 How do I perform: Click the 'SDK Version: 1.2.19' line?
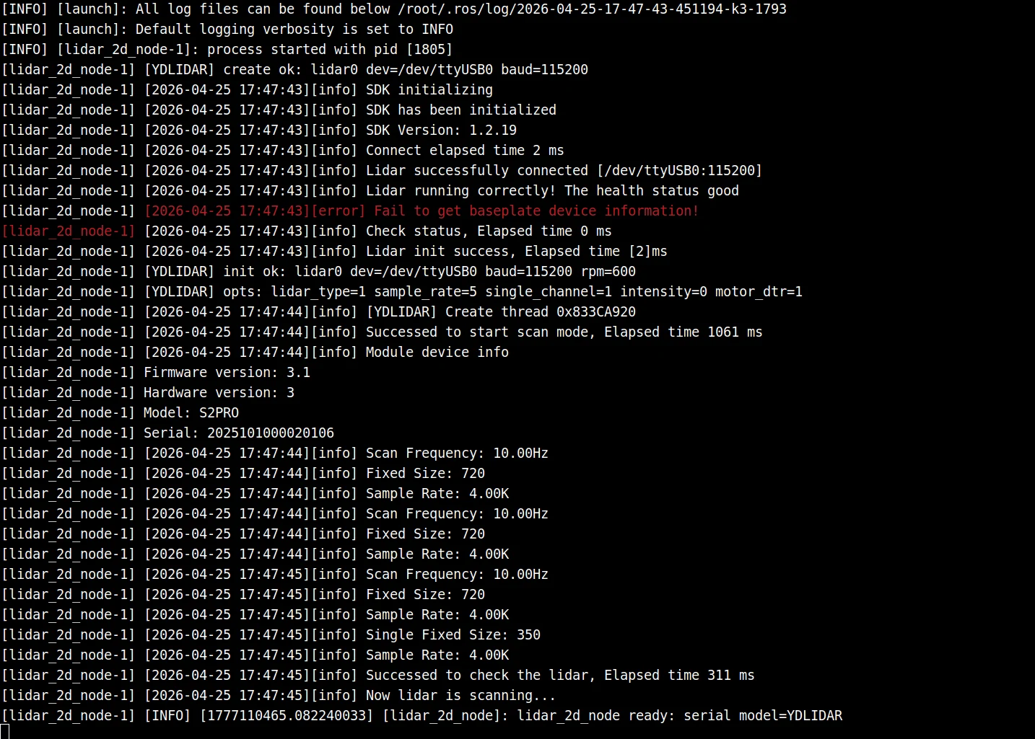click(x=441, y=130)
